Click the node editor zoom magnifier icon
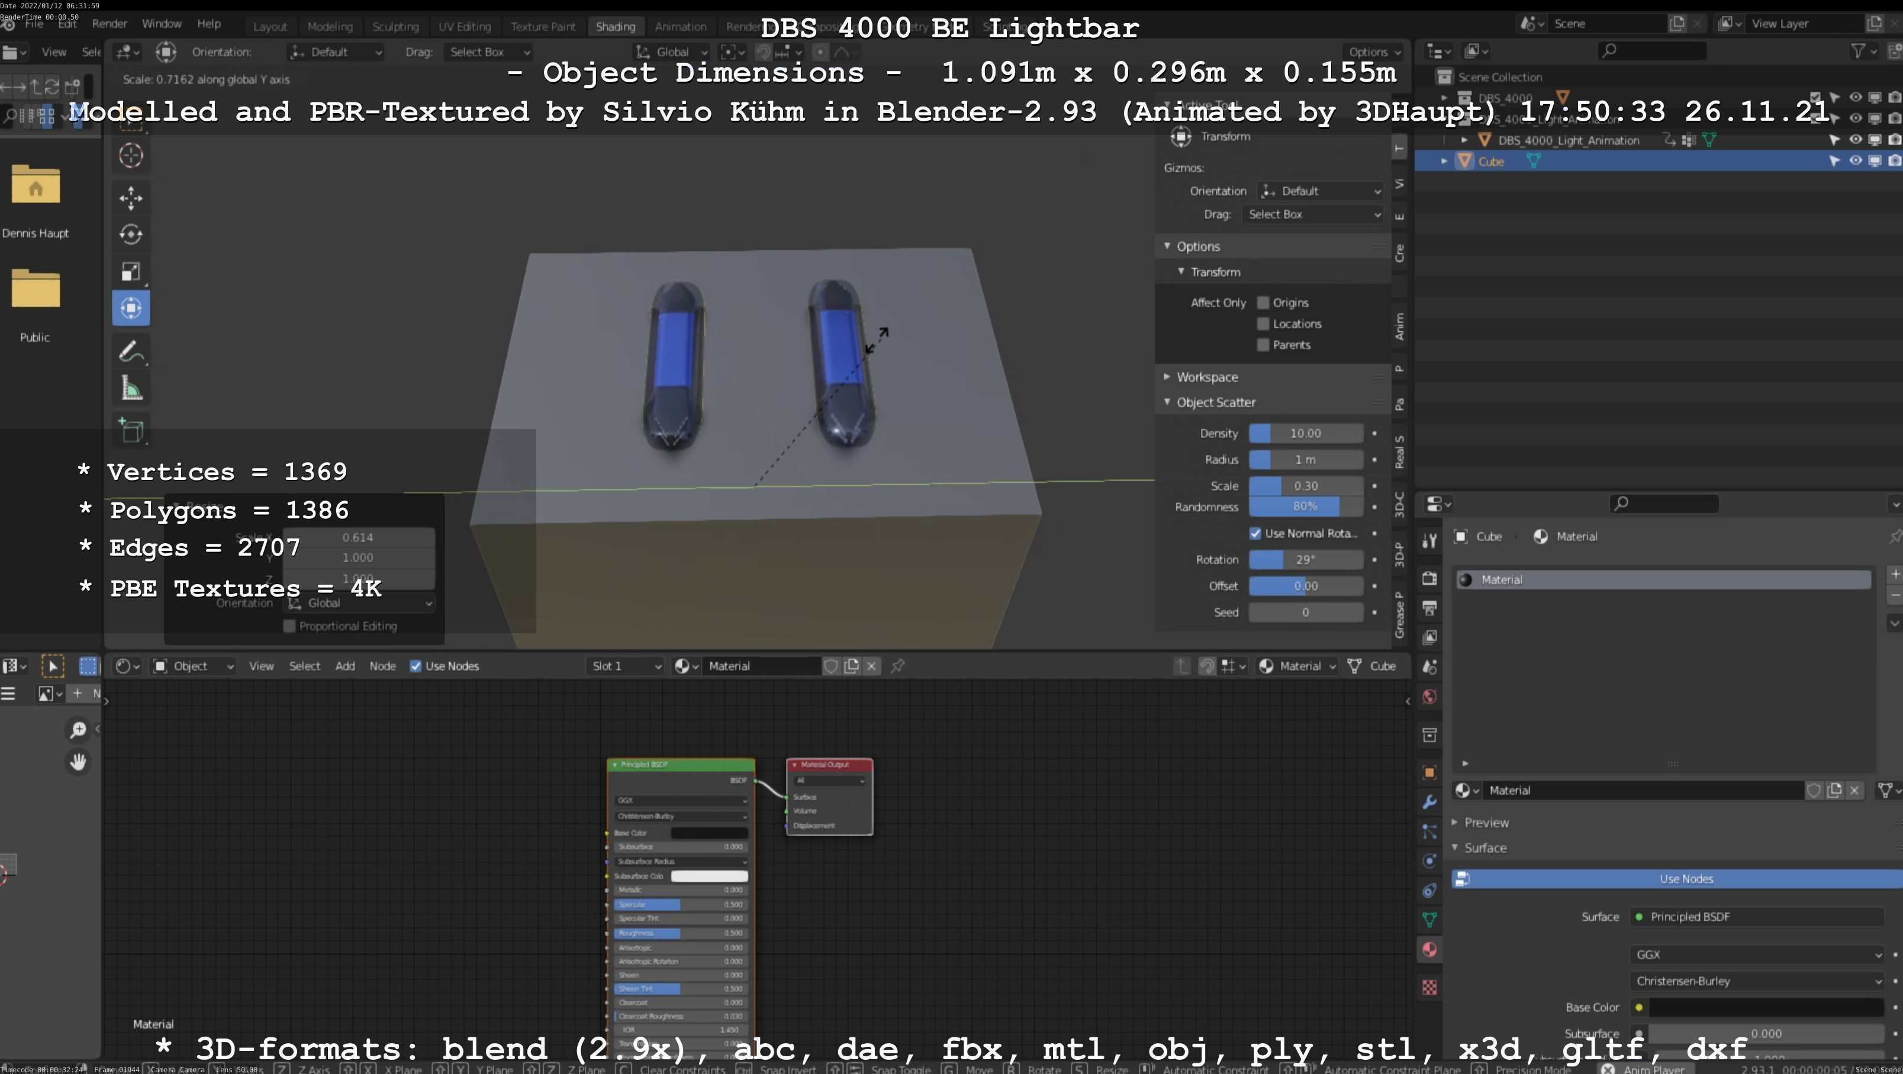This screenshot has width=1903, height=1074. click(x=78, y=730)
